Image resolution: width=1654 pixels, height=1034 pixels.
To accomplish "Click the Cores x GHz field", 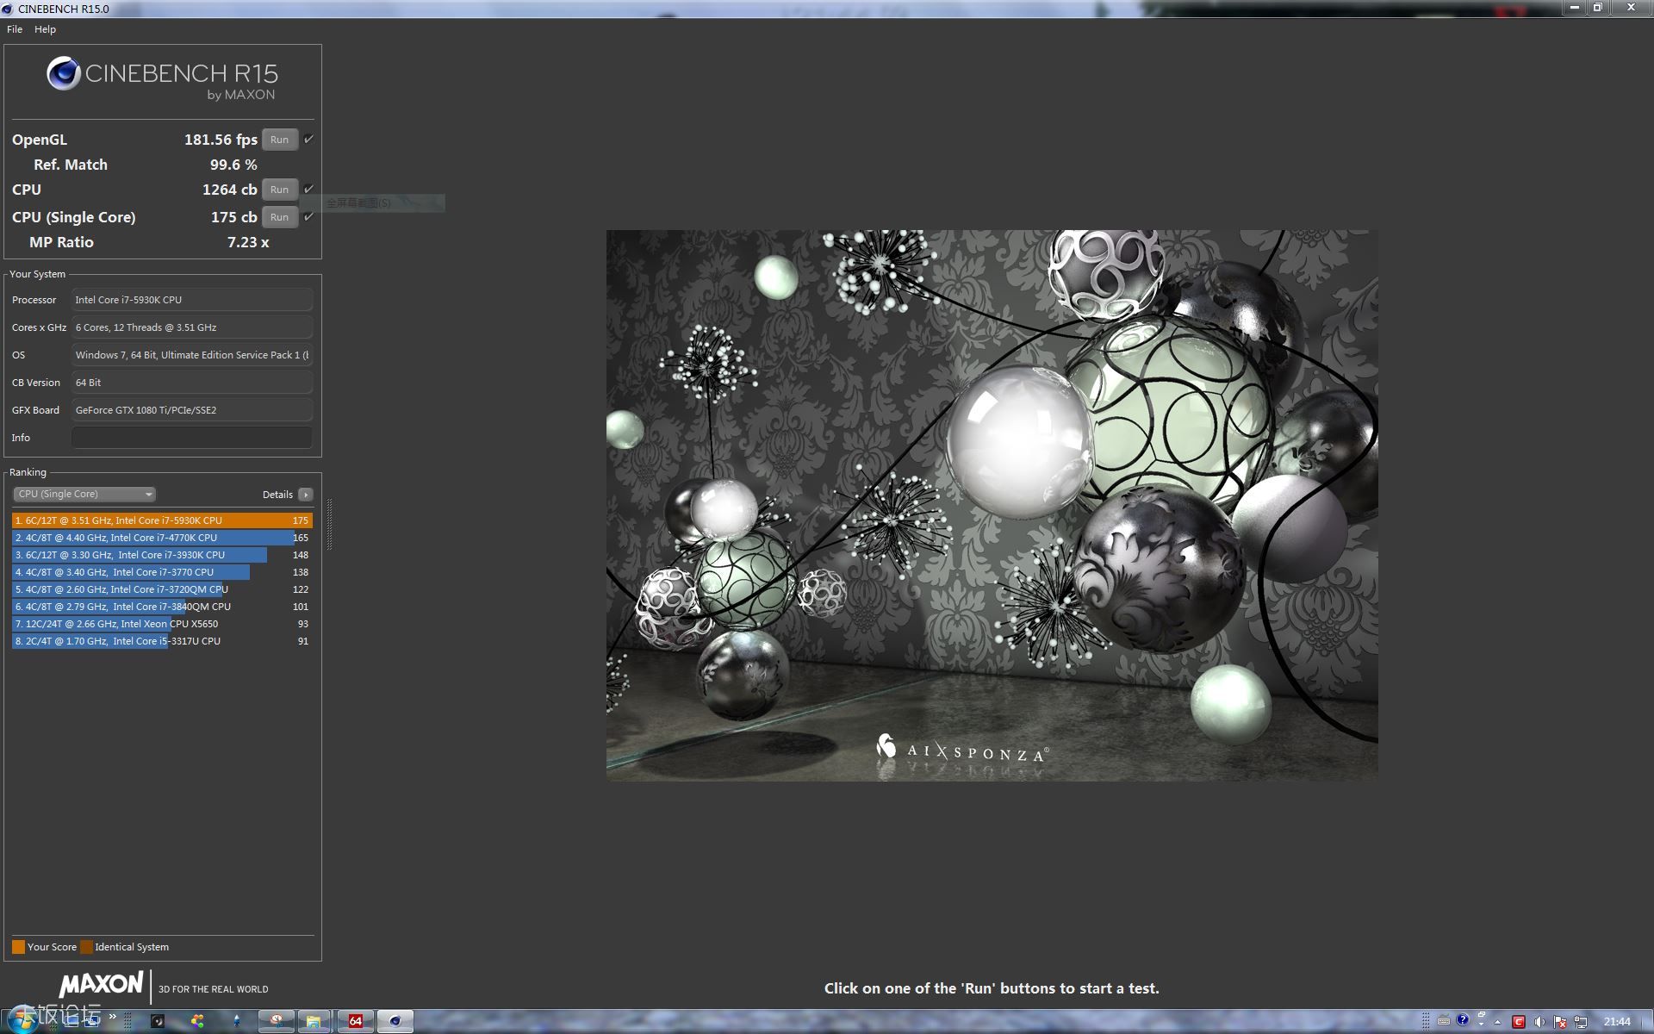I will pos(191,327).
